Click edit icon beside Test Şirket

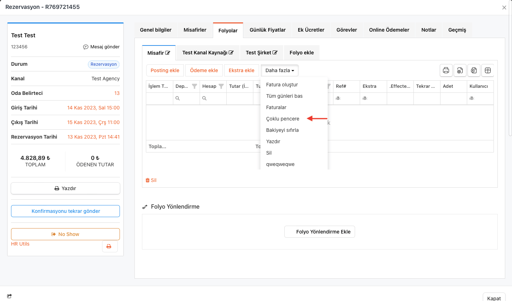point(275,53)
